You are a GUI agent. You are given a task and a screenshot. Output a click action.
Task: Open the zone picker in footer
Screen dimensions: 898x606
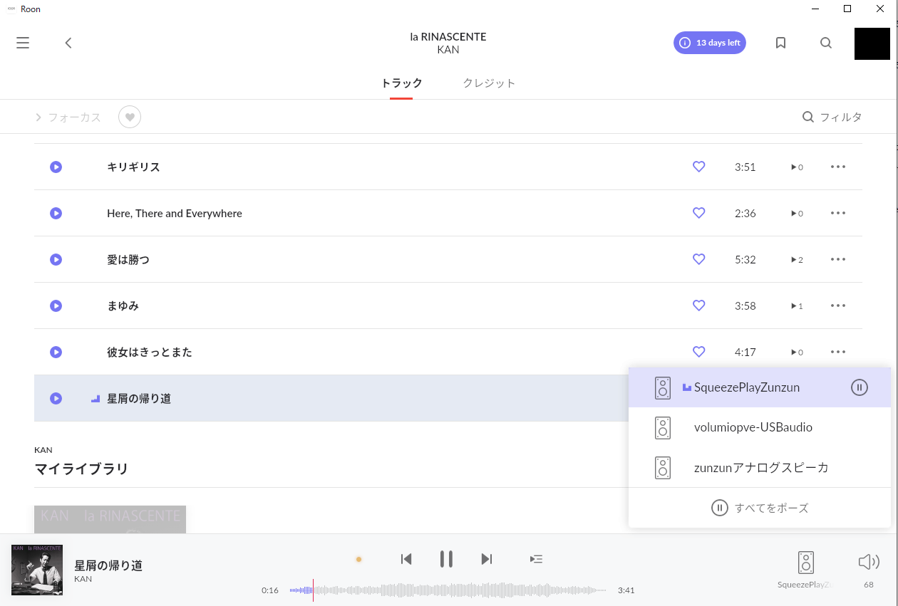[806, 569]
